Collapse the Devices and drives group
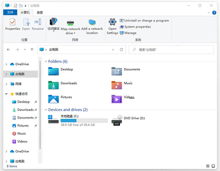 (45, 109)
